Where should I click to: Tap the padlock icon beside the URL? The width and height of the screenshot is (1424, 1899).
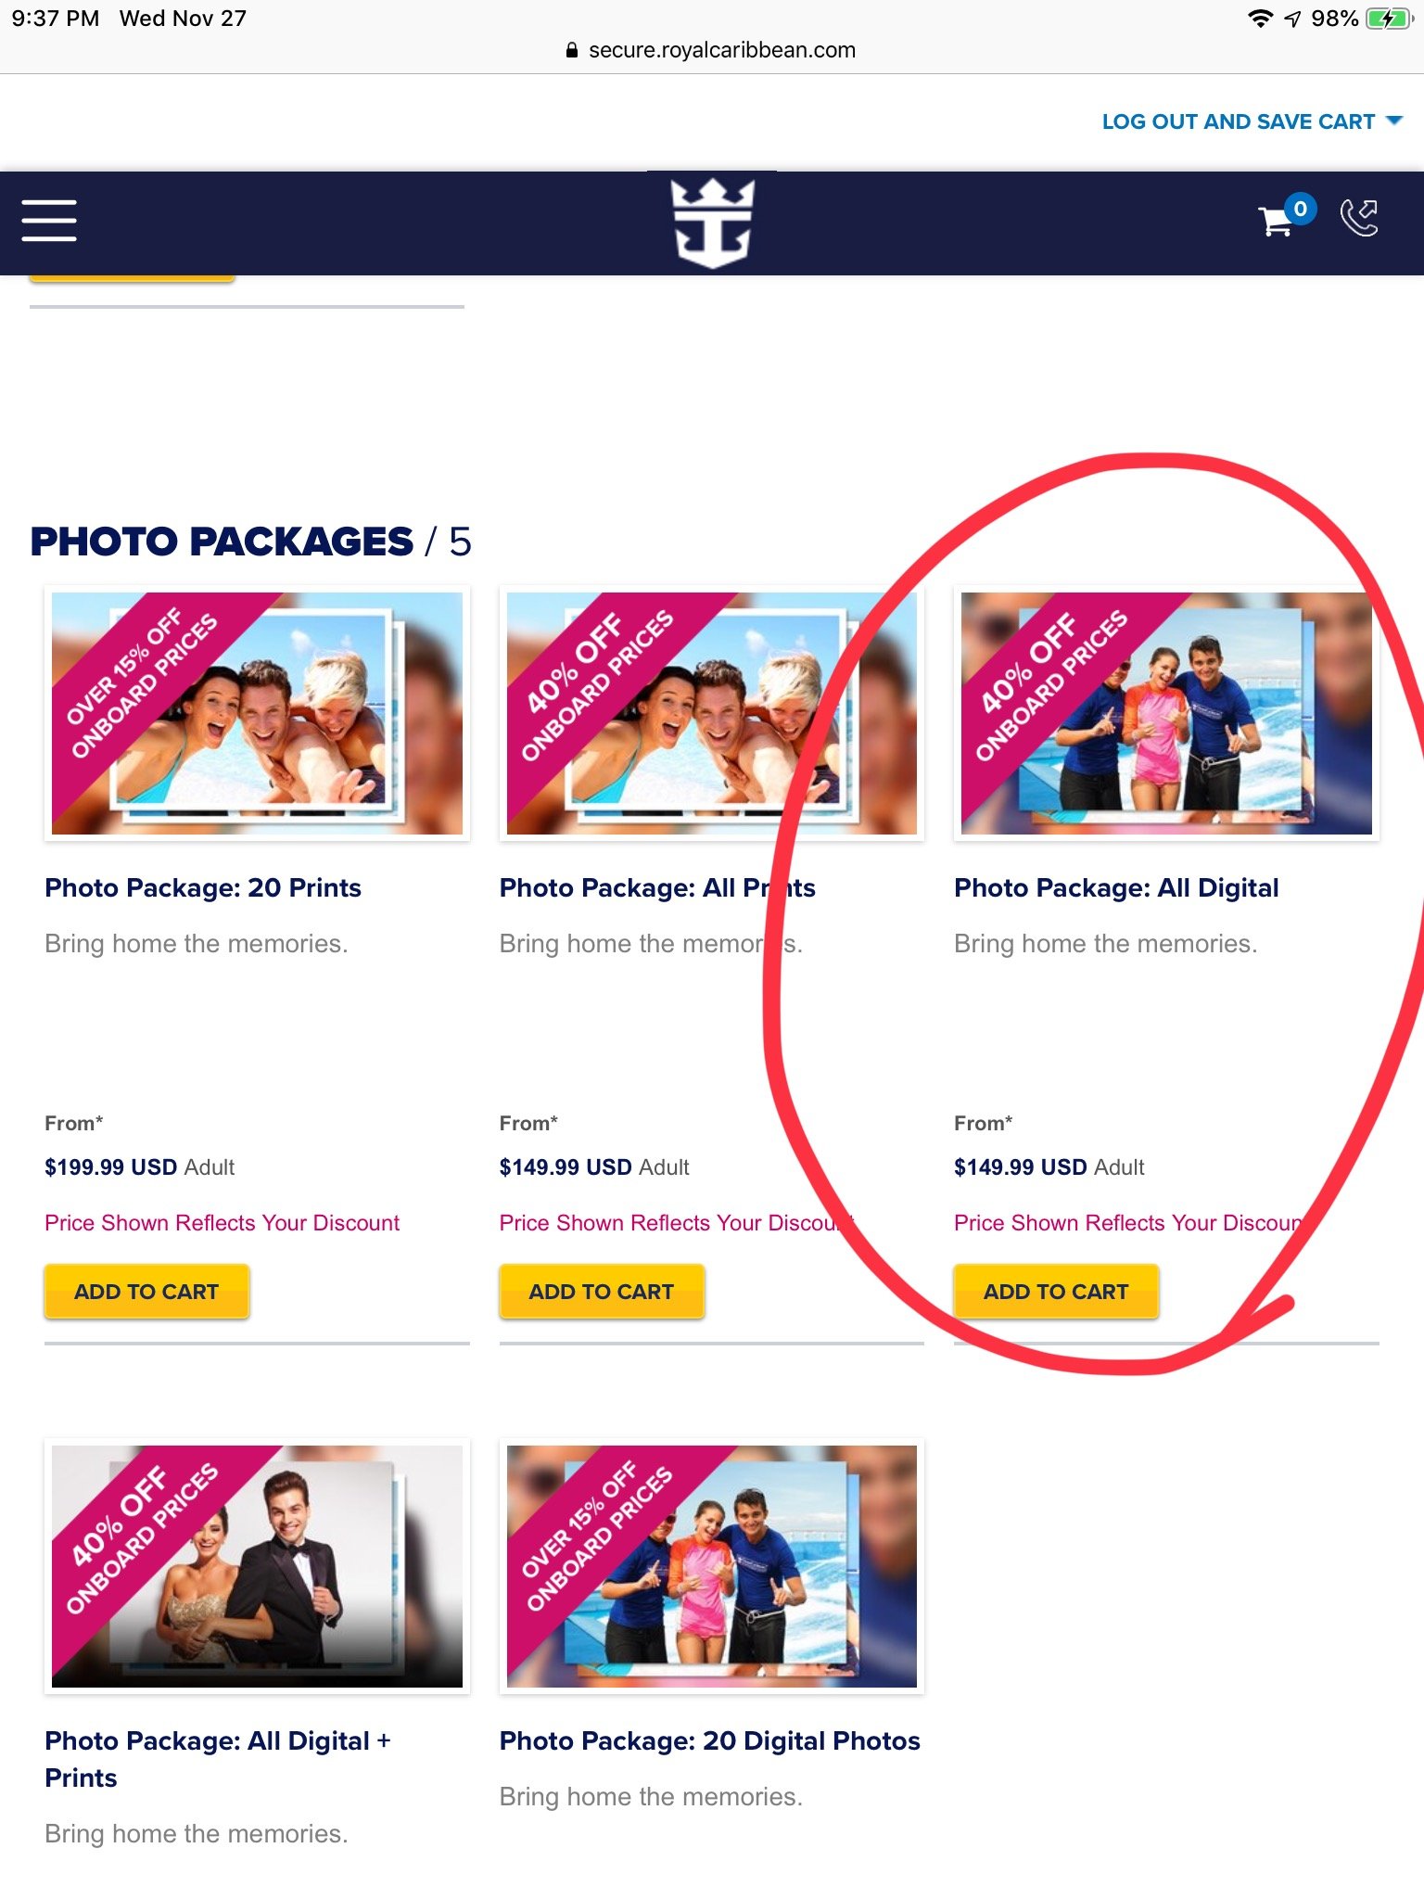pos(572,50)
